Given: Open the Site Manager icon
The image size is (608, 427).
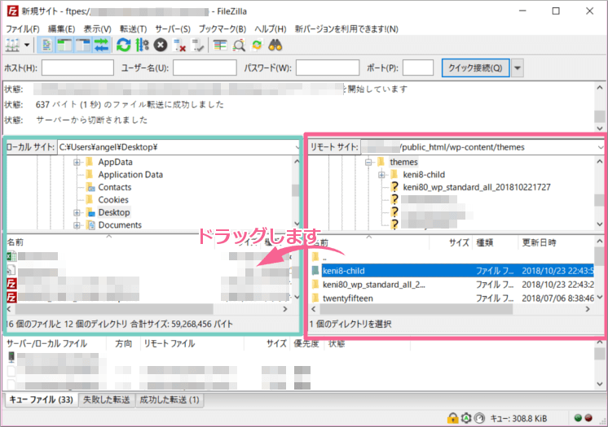Looking at the screenshot, I should 12,46.
